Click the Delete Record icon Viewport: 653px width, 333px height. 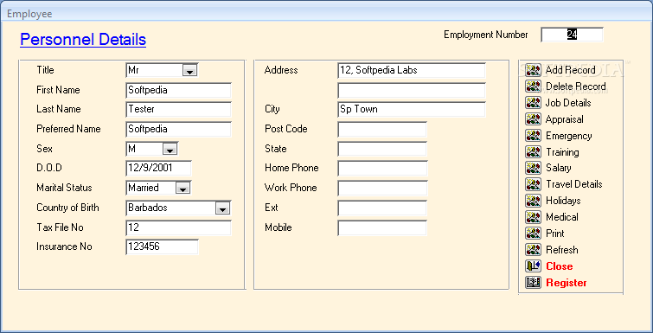533,86
